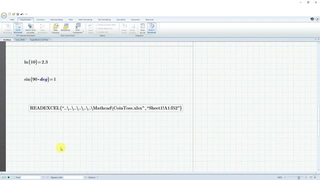Open the learning graduation cap icon
This screenshot has height=180, width=320.
(x=312, y=19)
